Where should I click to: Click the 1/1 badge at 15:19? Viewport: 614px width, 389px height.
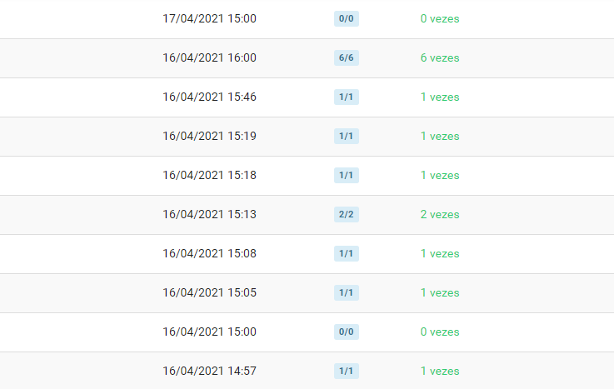(x=347, y=136)
